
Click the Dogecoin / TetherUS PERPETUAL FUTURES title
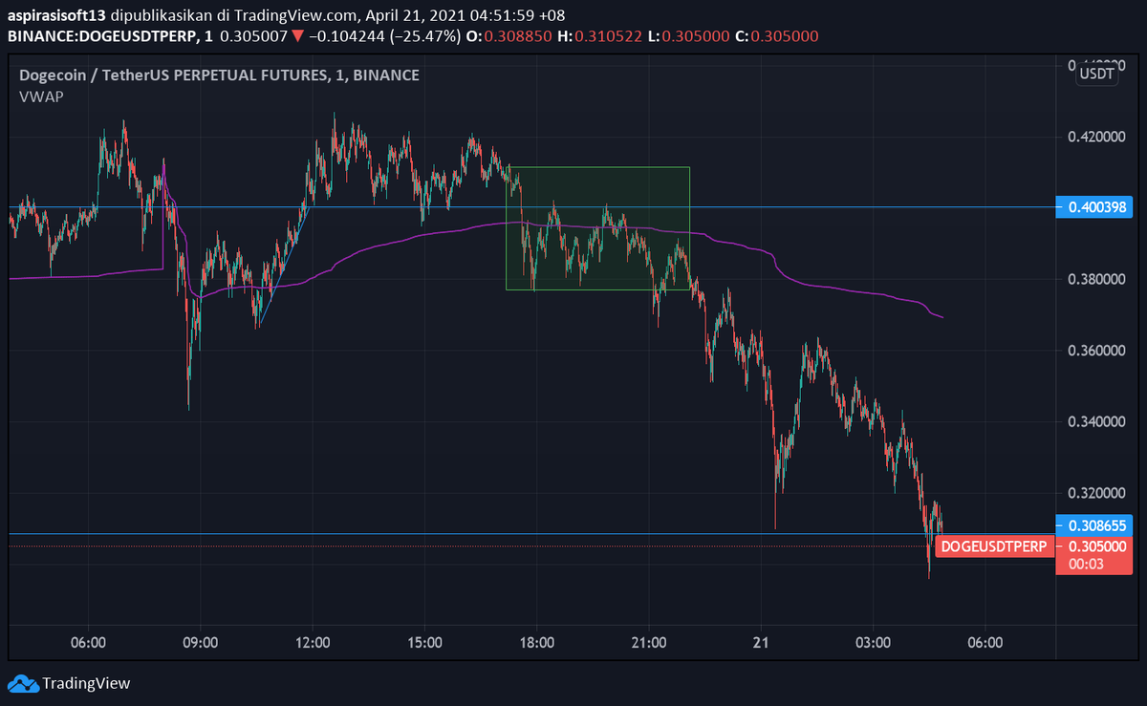(219, 75)
